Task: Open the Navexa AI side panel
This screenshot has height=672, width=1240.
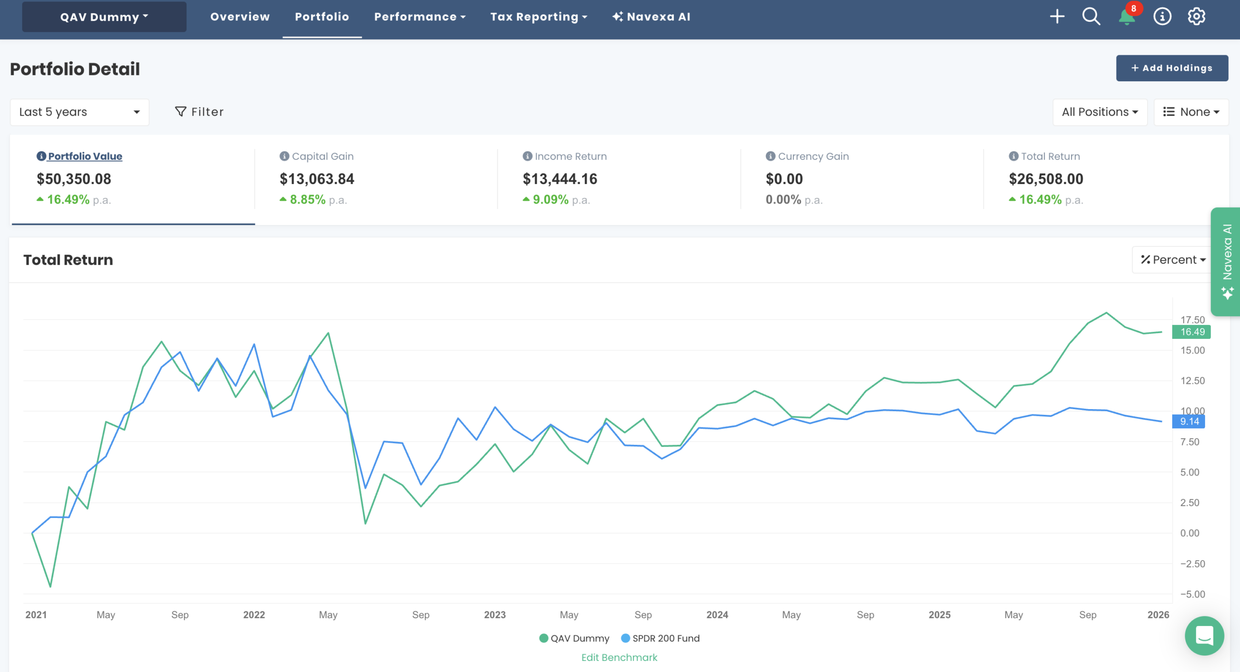Action: pyautogui.click(x=1224, y=261)
